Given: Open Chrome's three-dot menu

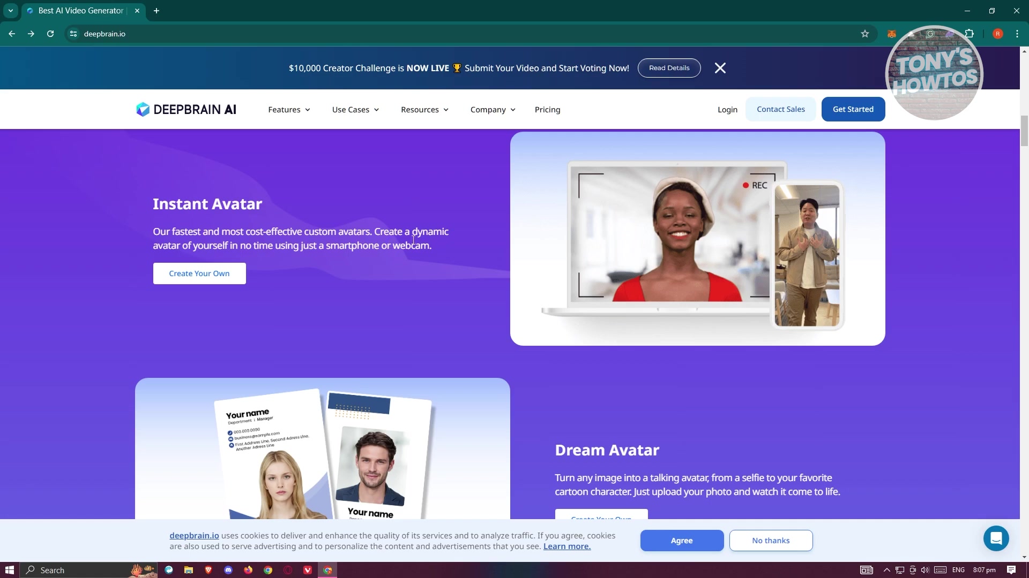Looking at the screenshot, I should (1017, 34).
